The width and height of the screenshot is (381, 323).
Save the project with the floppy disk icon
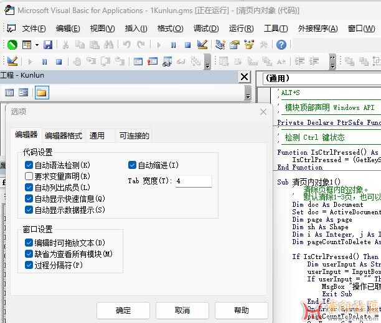click(48, 45)
